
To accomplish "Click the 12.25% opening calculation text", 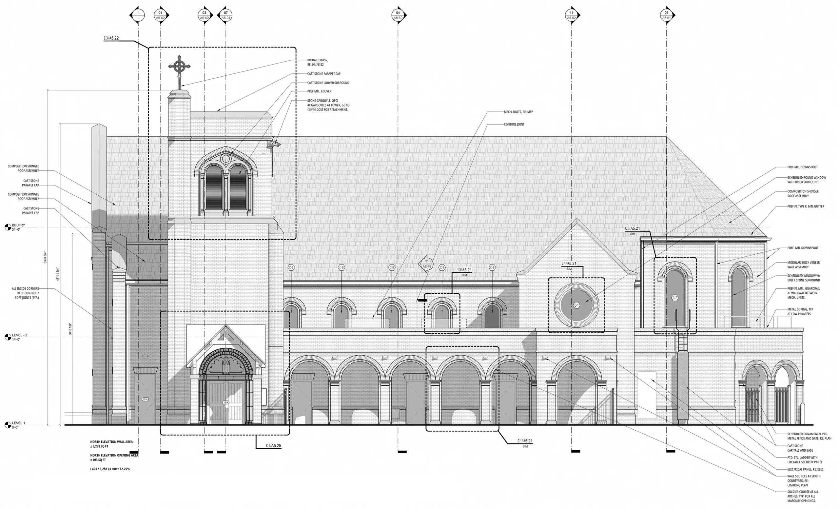I will (110, 469).
